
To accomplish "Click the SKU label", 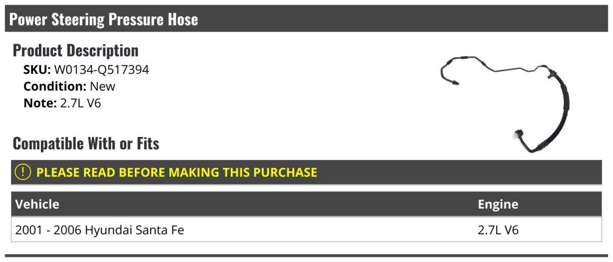I will pos(37,70).
